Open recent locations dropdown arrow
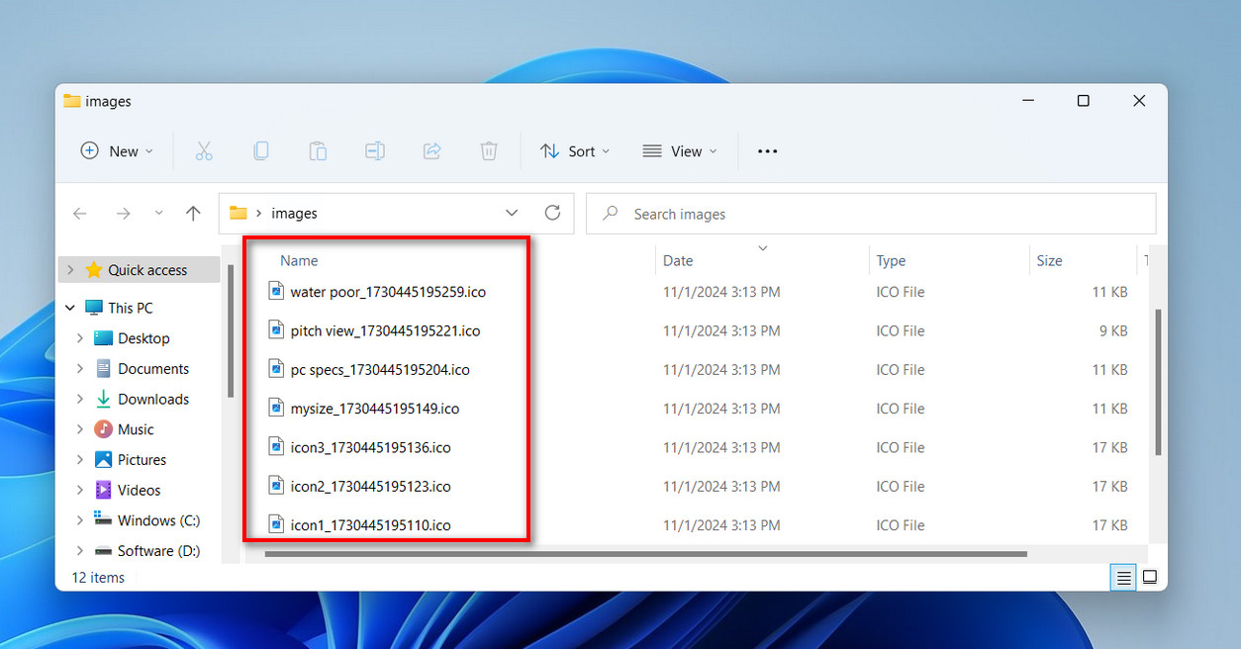Screen dimensions: 1241x649 point(158,214)
